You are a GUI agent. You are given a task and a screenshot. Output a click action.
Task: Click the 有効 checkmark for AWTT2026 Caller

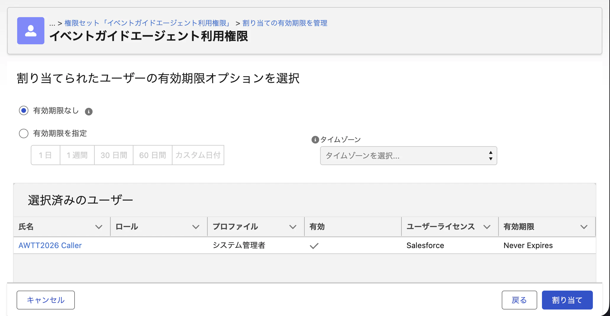314,246
